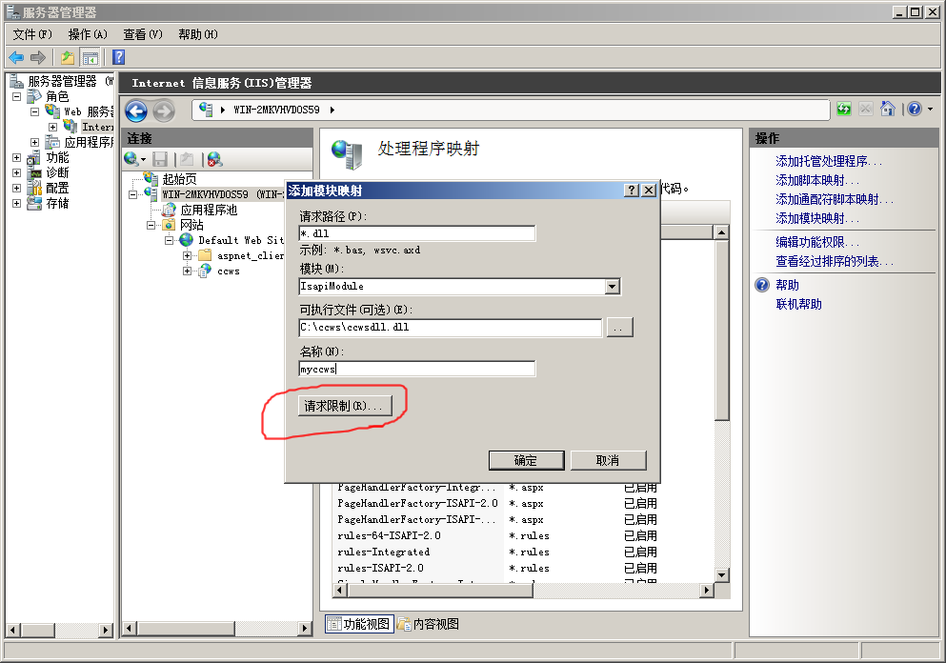This screenshot has width=946, height=663.
Task: Click the IIS home icon in address bar
Action: (x=888, y=110)
